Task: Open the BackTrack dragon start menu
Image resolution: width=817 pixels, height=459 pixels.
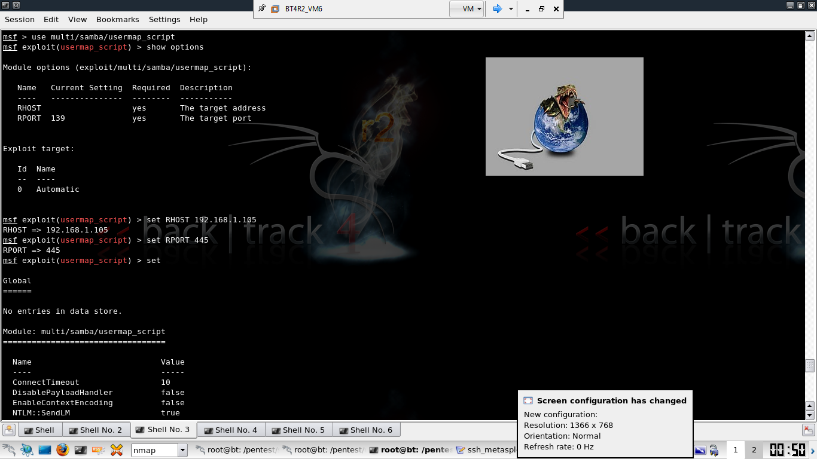Action: tap(9, 449)
